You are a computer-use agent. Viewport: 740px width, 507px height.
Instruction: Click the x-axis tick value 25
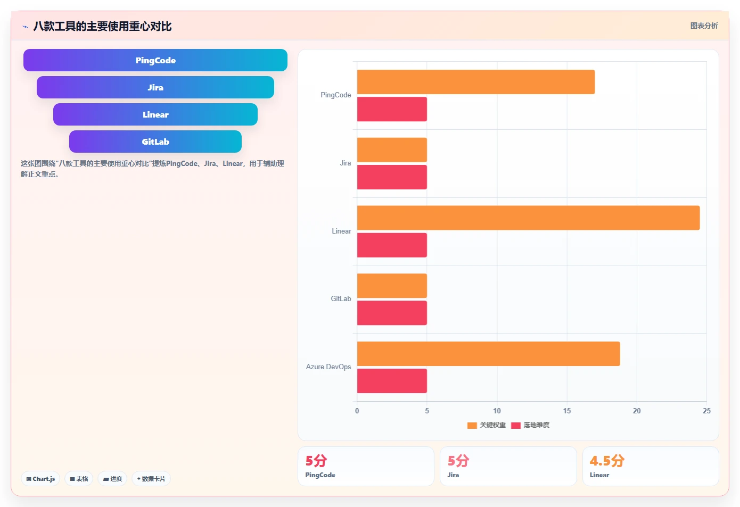706,411
